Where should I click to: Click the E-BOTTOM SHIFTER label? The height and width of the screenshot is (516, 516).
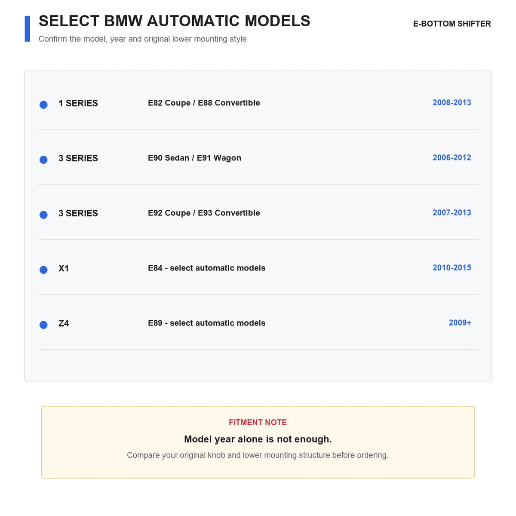coord(452,24)
